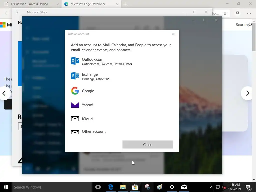Choose the iCloud envelope icon
This screenshot has height=192, width=256.
coord(75,119)
